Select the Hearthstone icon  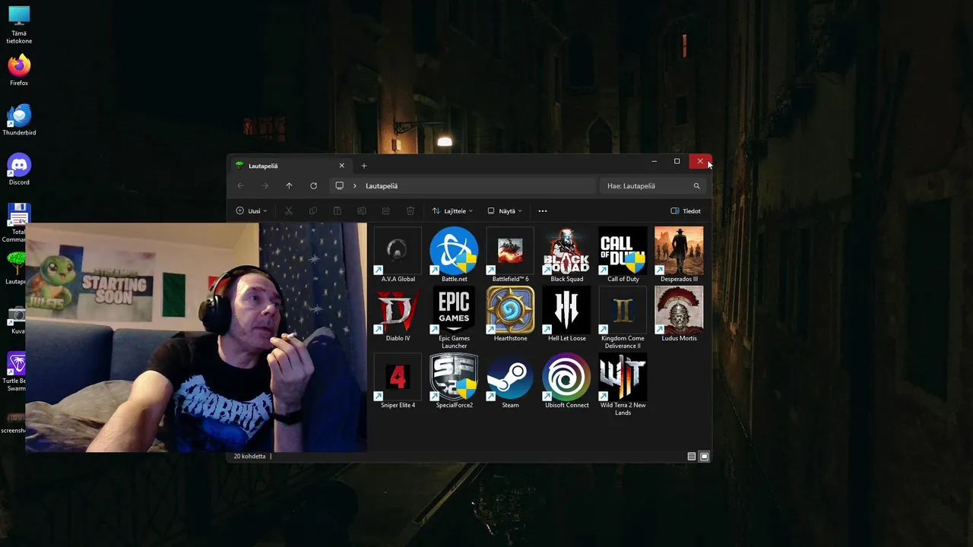(510, 314)
